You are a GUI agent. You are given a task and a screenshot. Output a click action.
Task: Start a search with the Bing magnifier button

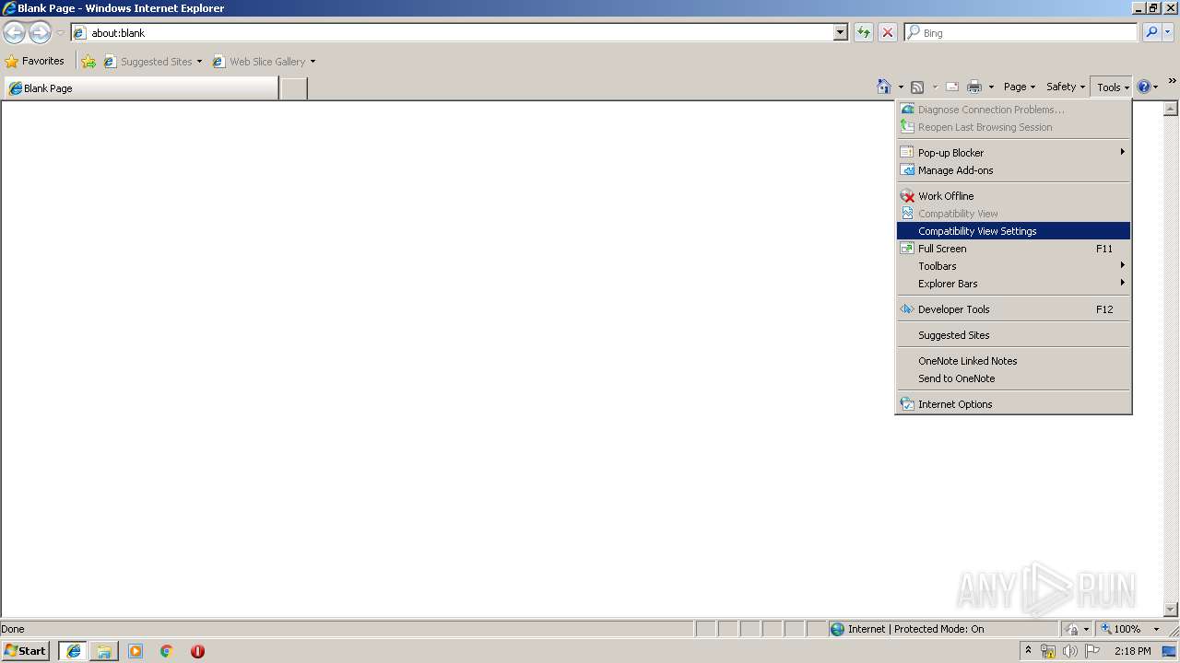(1151, 32)
